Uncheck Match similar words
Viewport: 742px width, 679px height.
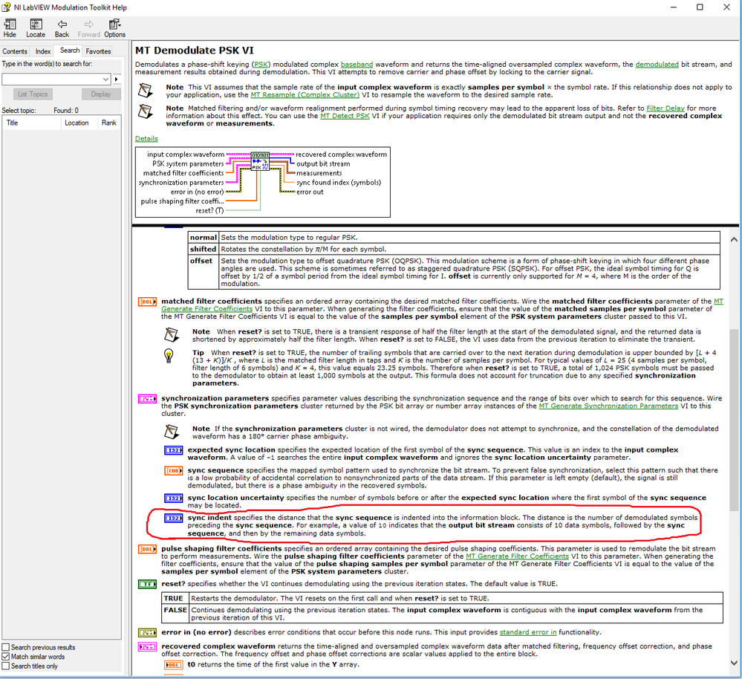[x=6, y=657]
